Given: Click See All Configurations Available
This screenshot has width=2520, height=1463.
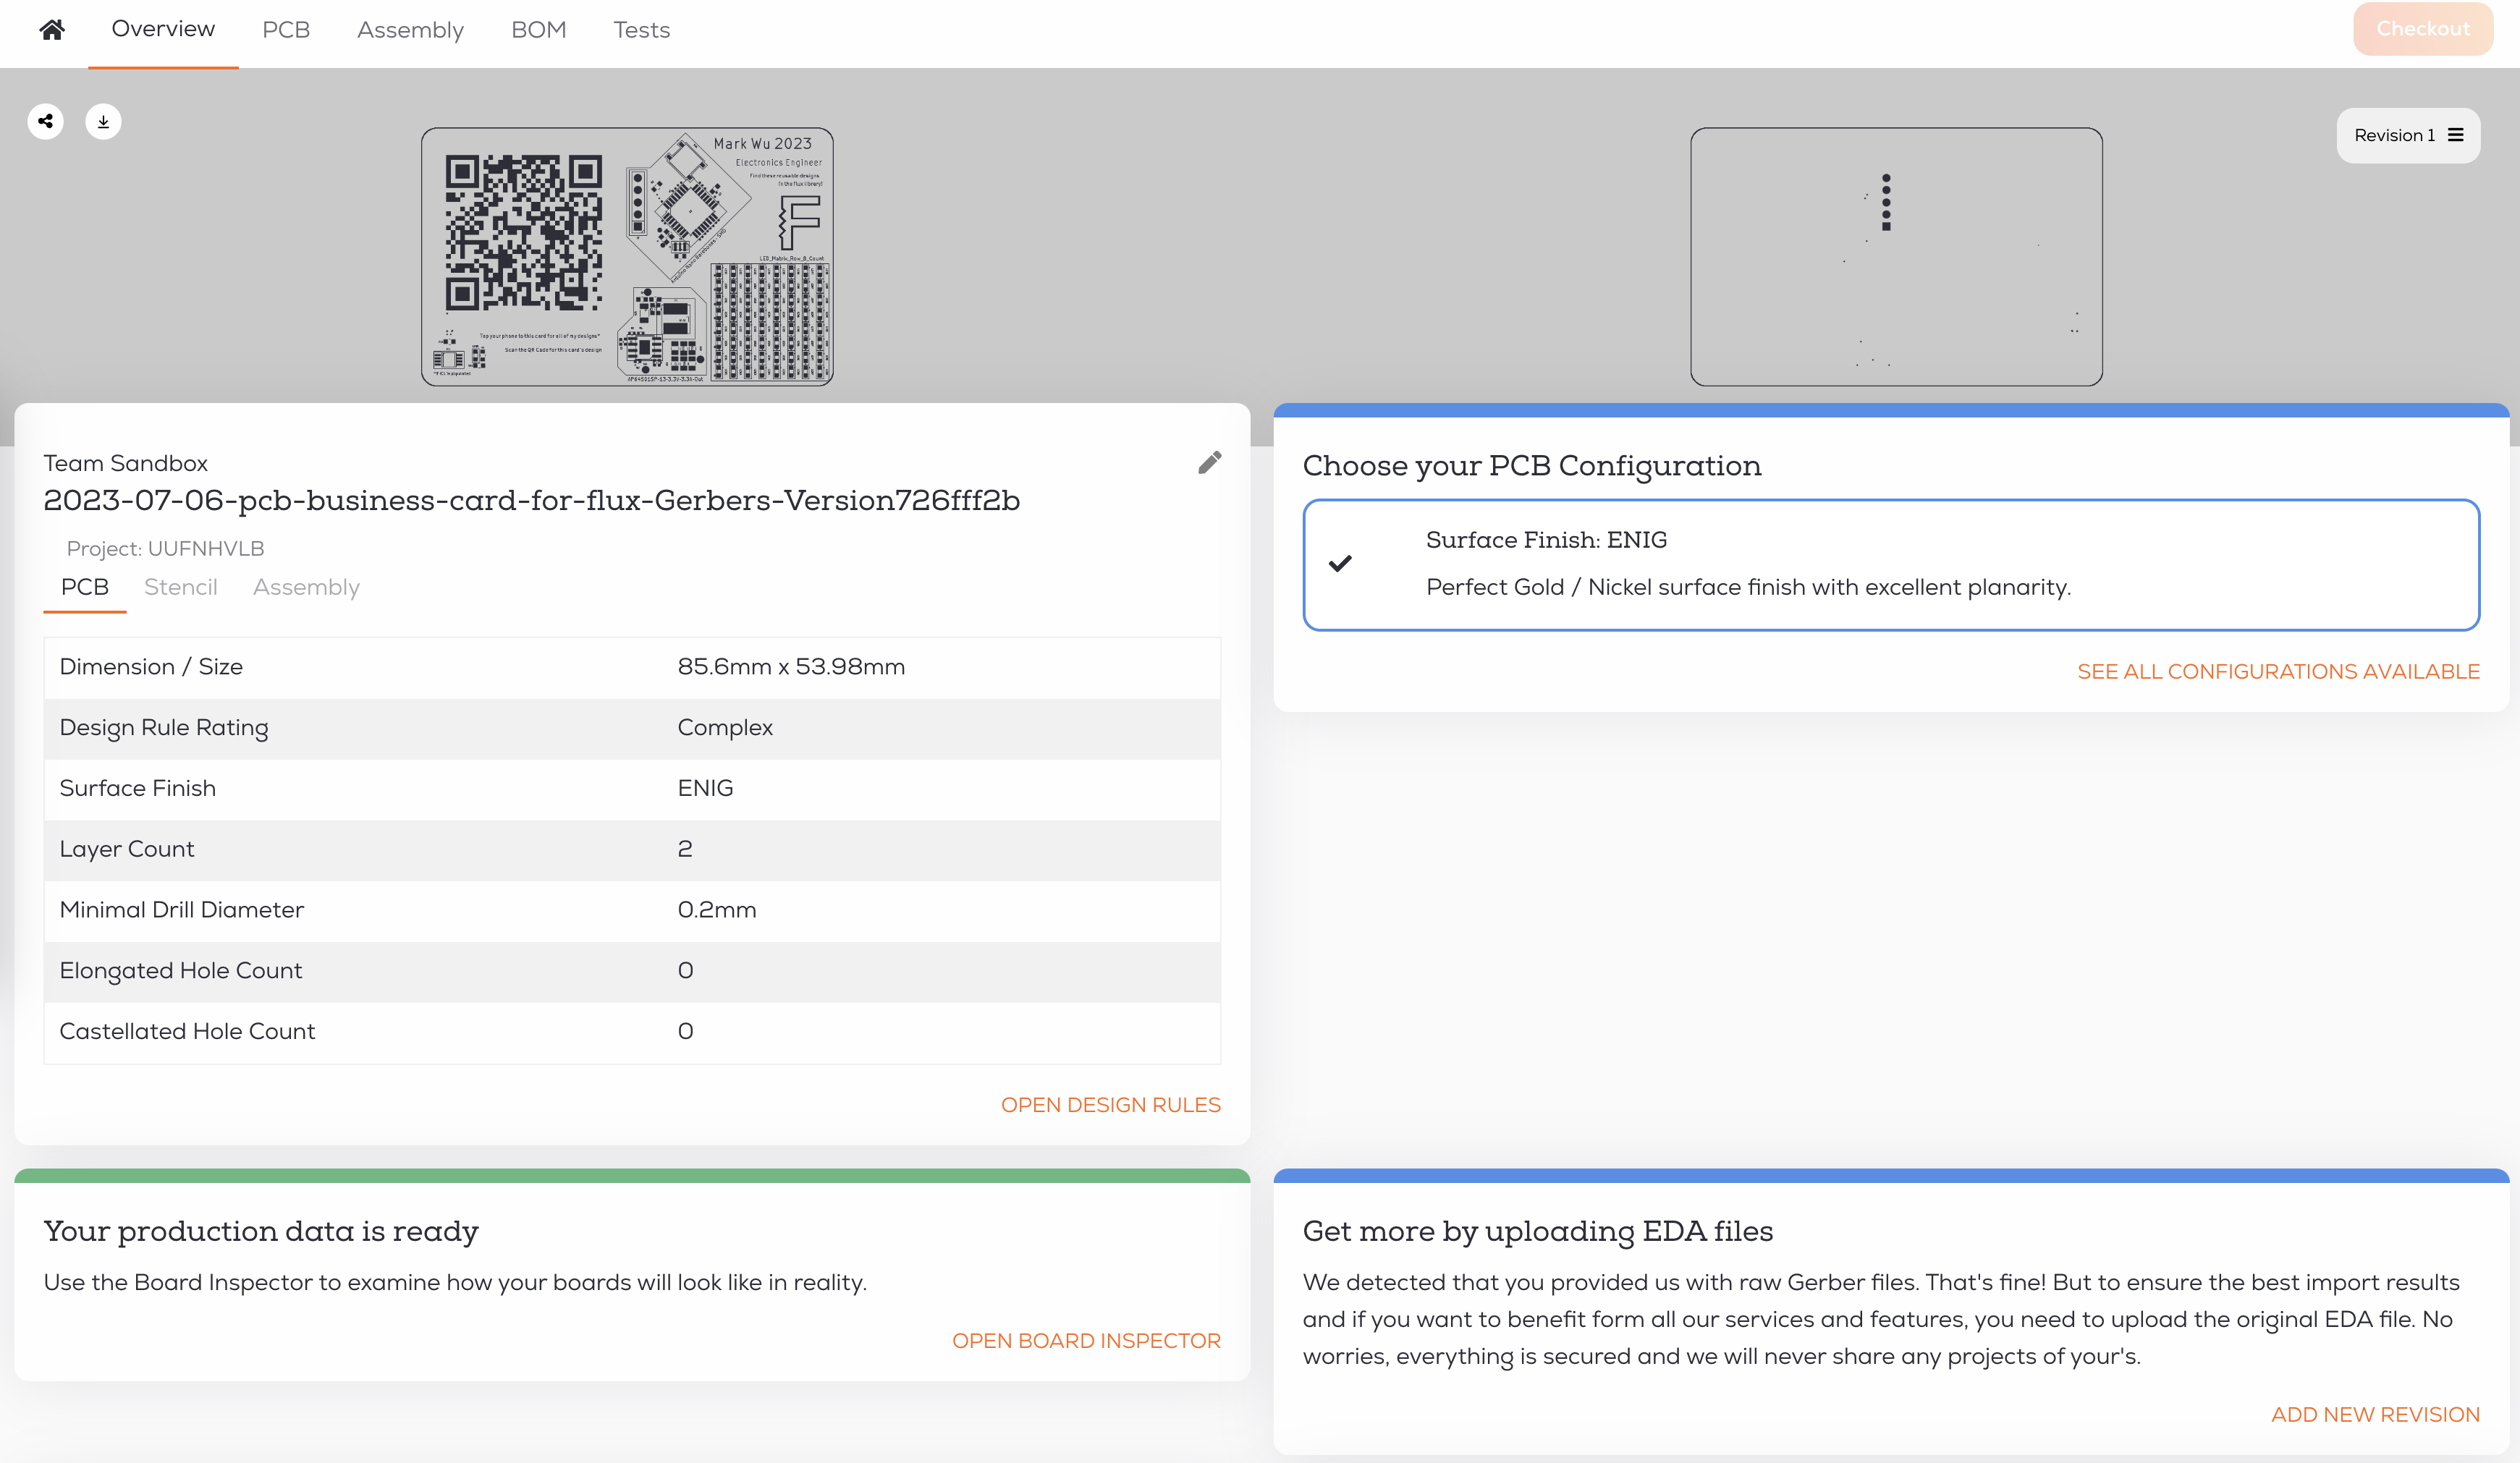Looking at the screenshot, I should click(2278, 671).
